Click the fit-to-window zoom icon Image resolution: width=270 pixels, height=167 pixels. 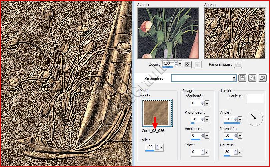188,64
